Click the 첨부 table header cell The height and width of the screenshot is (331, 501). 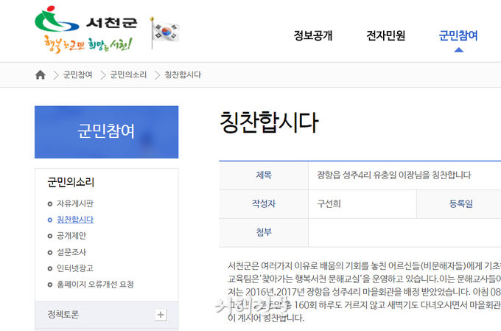264,232
